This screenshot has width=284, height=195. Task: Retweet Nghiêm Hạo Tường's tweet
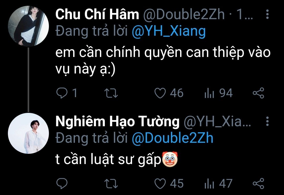tap(111, 183)
